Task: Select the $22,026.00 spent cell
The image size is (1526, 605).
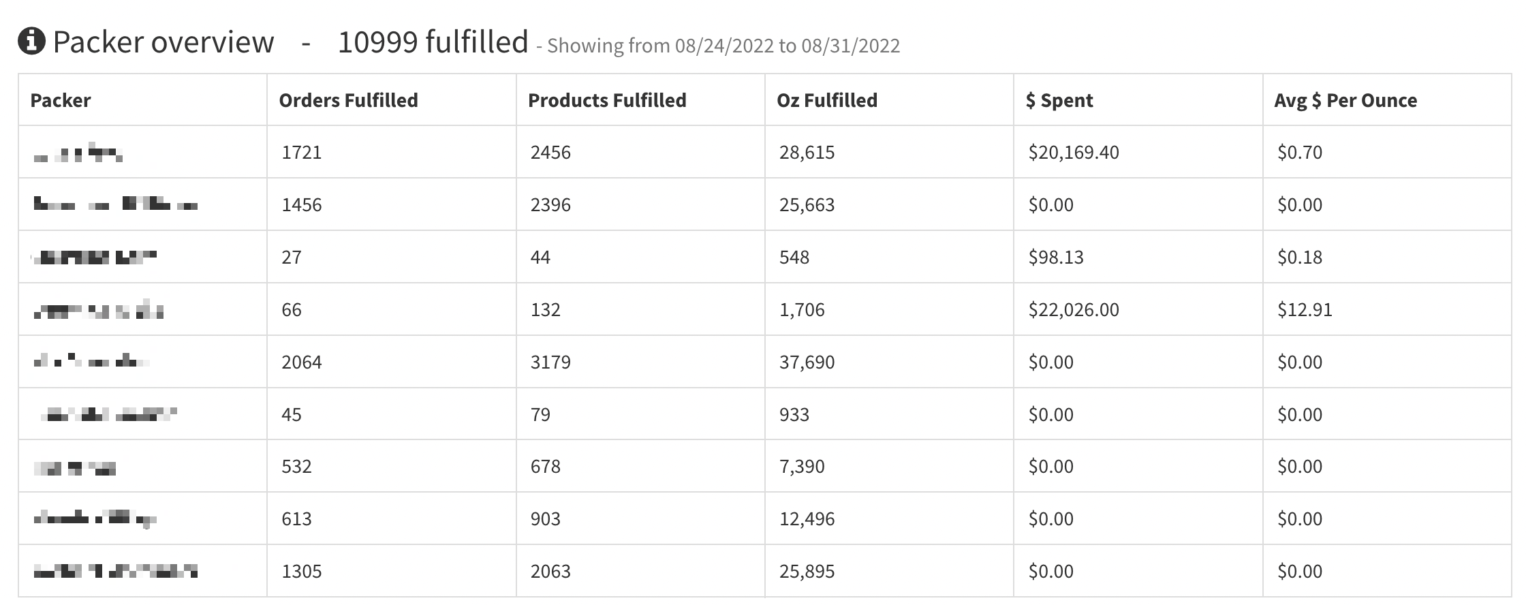Action: click(1074, 310)
